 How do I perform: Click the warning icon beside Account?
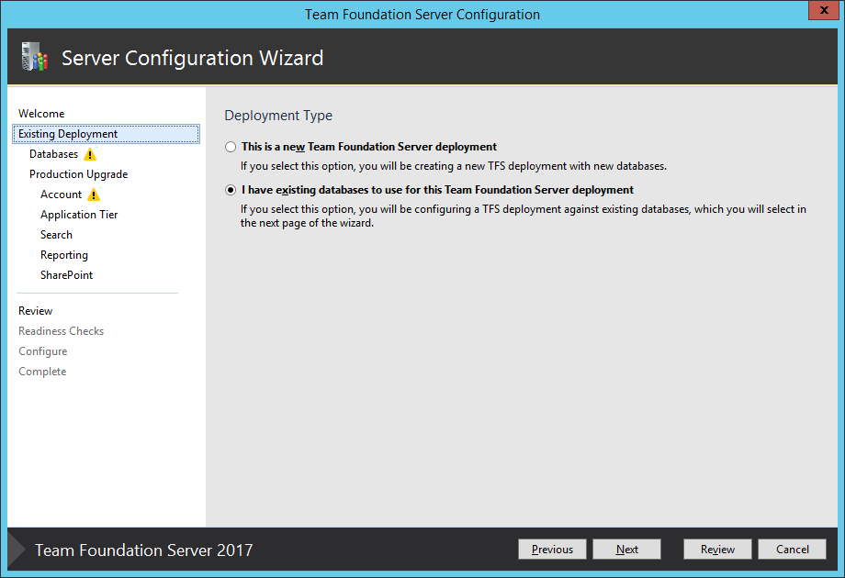tap(94, 195)
